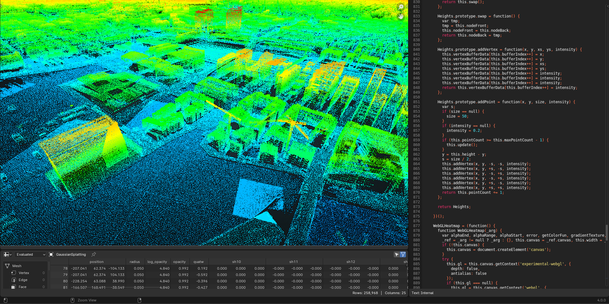The height and width of the screenshot is (304, 609).
Task: Select the Edge row in the domain list
Action: pos(23,280)
